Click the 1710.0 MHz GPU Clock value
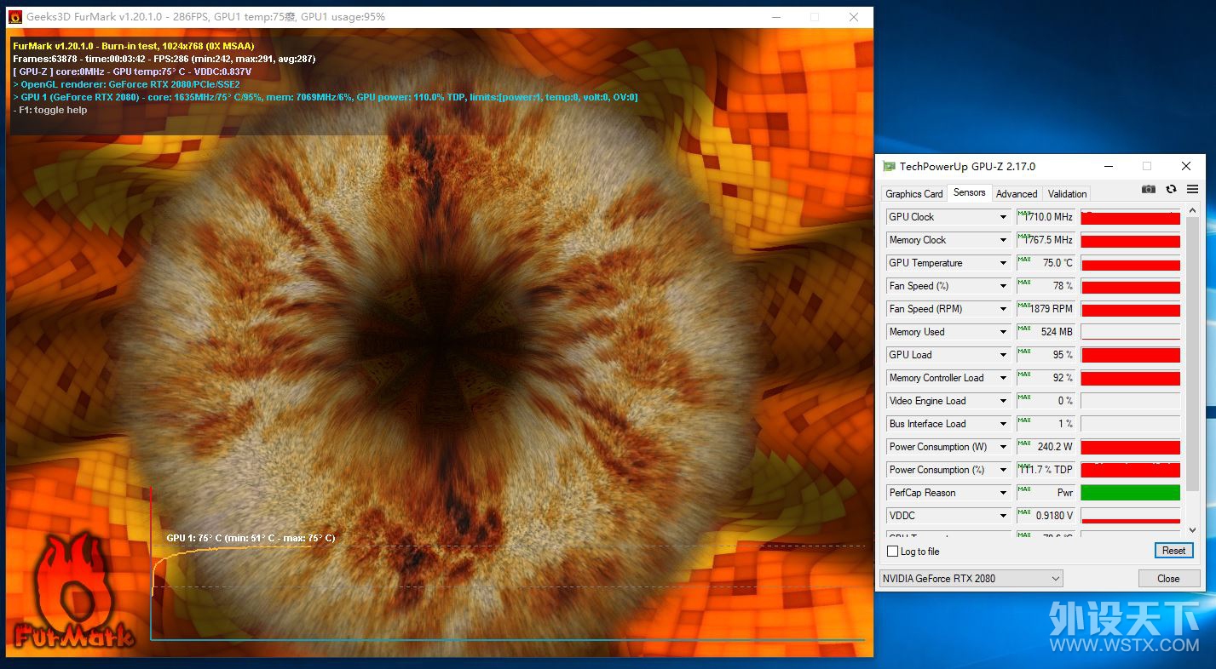The height and width of the screenshot is (669, 1216). pyautogui.click(x=1046, y=217)
